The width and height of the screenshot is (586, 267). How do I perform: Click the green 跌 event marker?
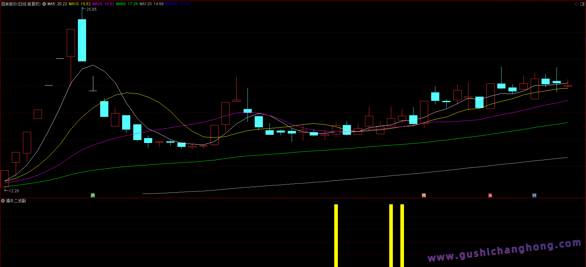[x=93, y=195]
